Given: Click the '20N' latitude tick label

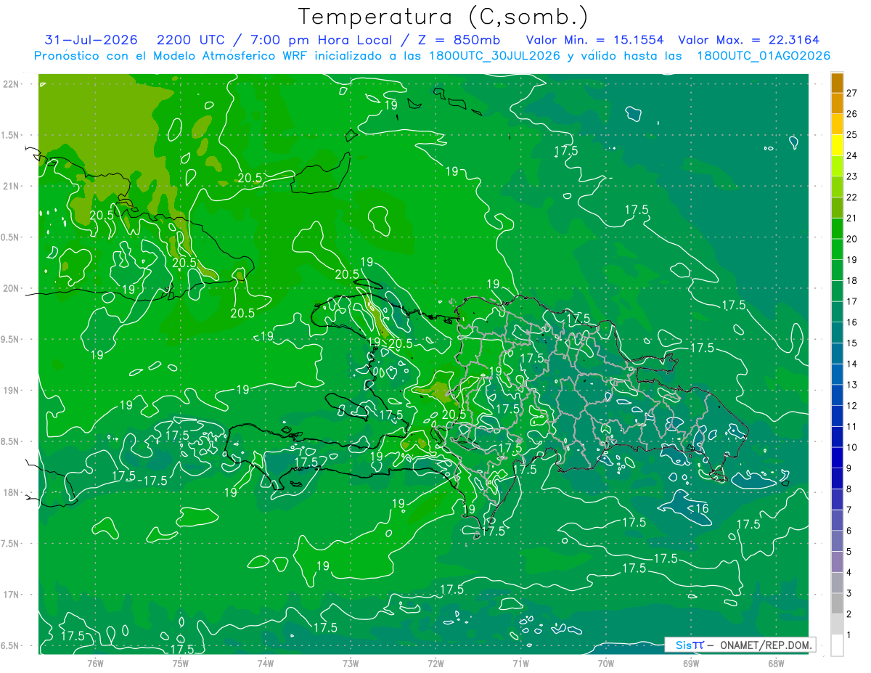Looking at the screenshot, I should point(11,288).
